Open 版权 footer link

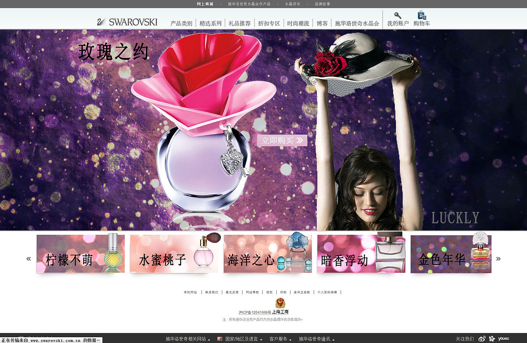(x=269, y=292)
